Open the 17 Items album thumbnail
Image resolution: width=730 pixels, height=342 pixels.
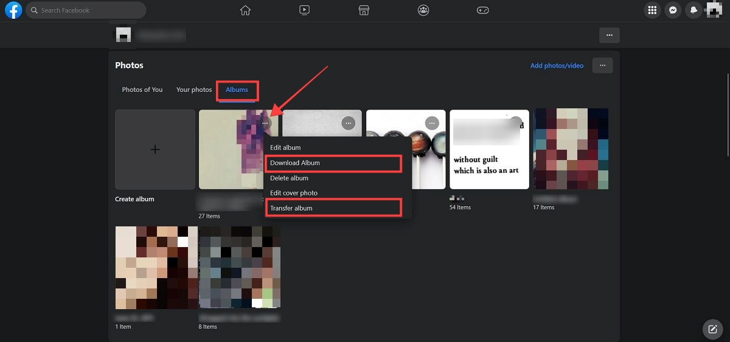(x=571, y=150)
